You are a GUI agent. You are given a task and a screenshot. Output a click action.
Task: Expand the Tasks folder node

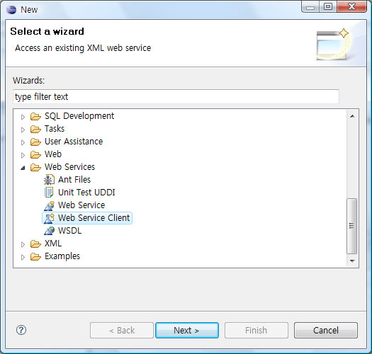[x=23, y=130]
